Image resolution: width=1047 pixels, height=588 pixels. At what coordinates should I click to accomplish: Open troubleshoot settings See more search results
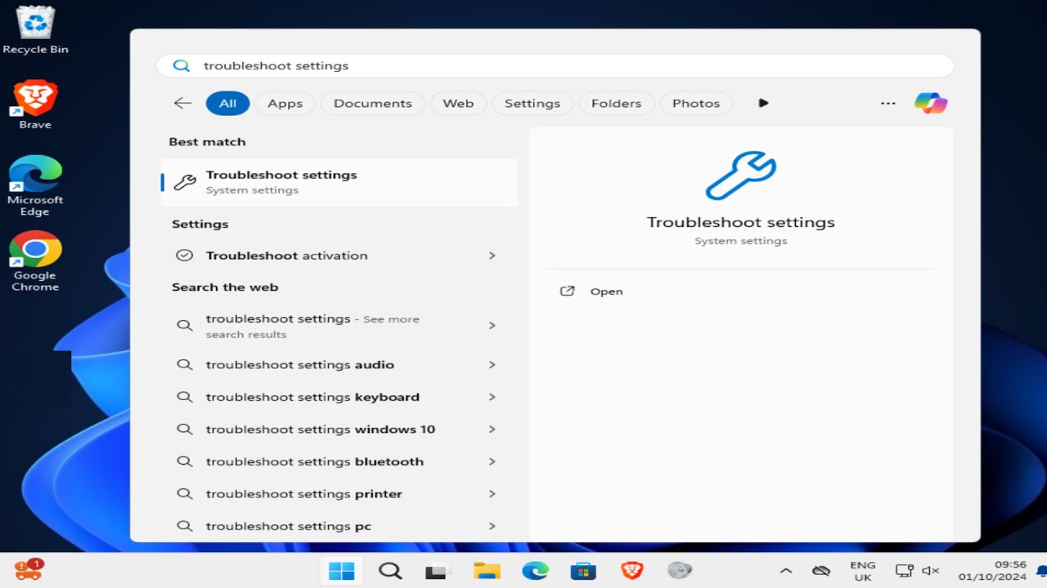(339, 326)
